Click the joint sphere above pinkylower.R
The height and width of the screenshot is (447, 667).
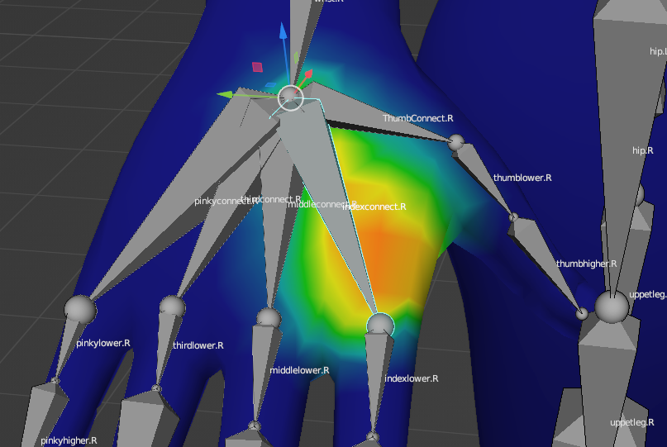tap(80, 309)
